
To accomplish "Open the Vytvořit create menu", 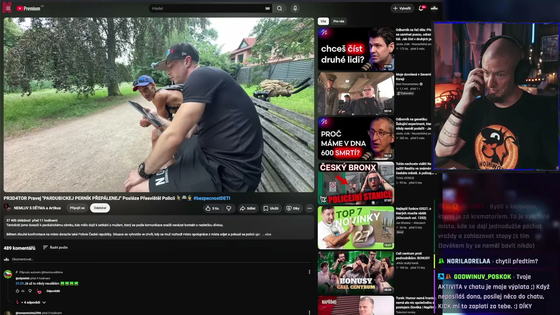I will click(402, 8).
